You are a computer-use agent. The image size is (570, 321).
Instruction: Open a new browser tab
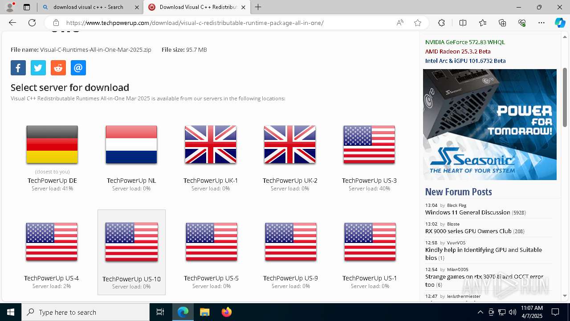(258, 7)
